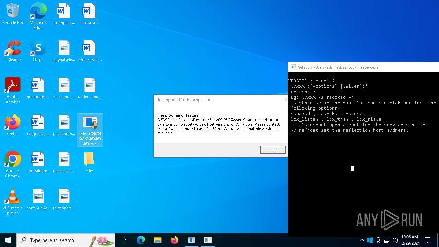
Task: Click the ew.exe console window title bar
Action: click(x=364, y=67)
